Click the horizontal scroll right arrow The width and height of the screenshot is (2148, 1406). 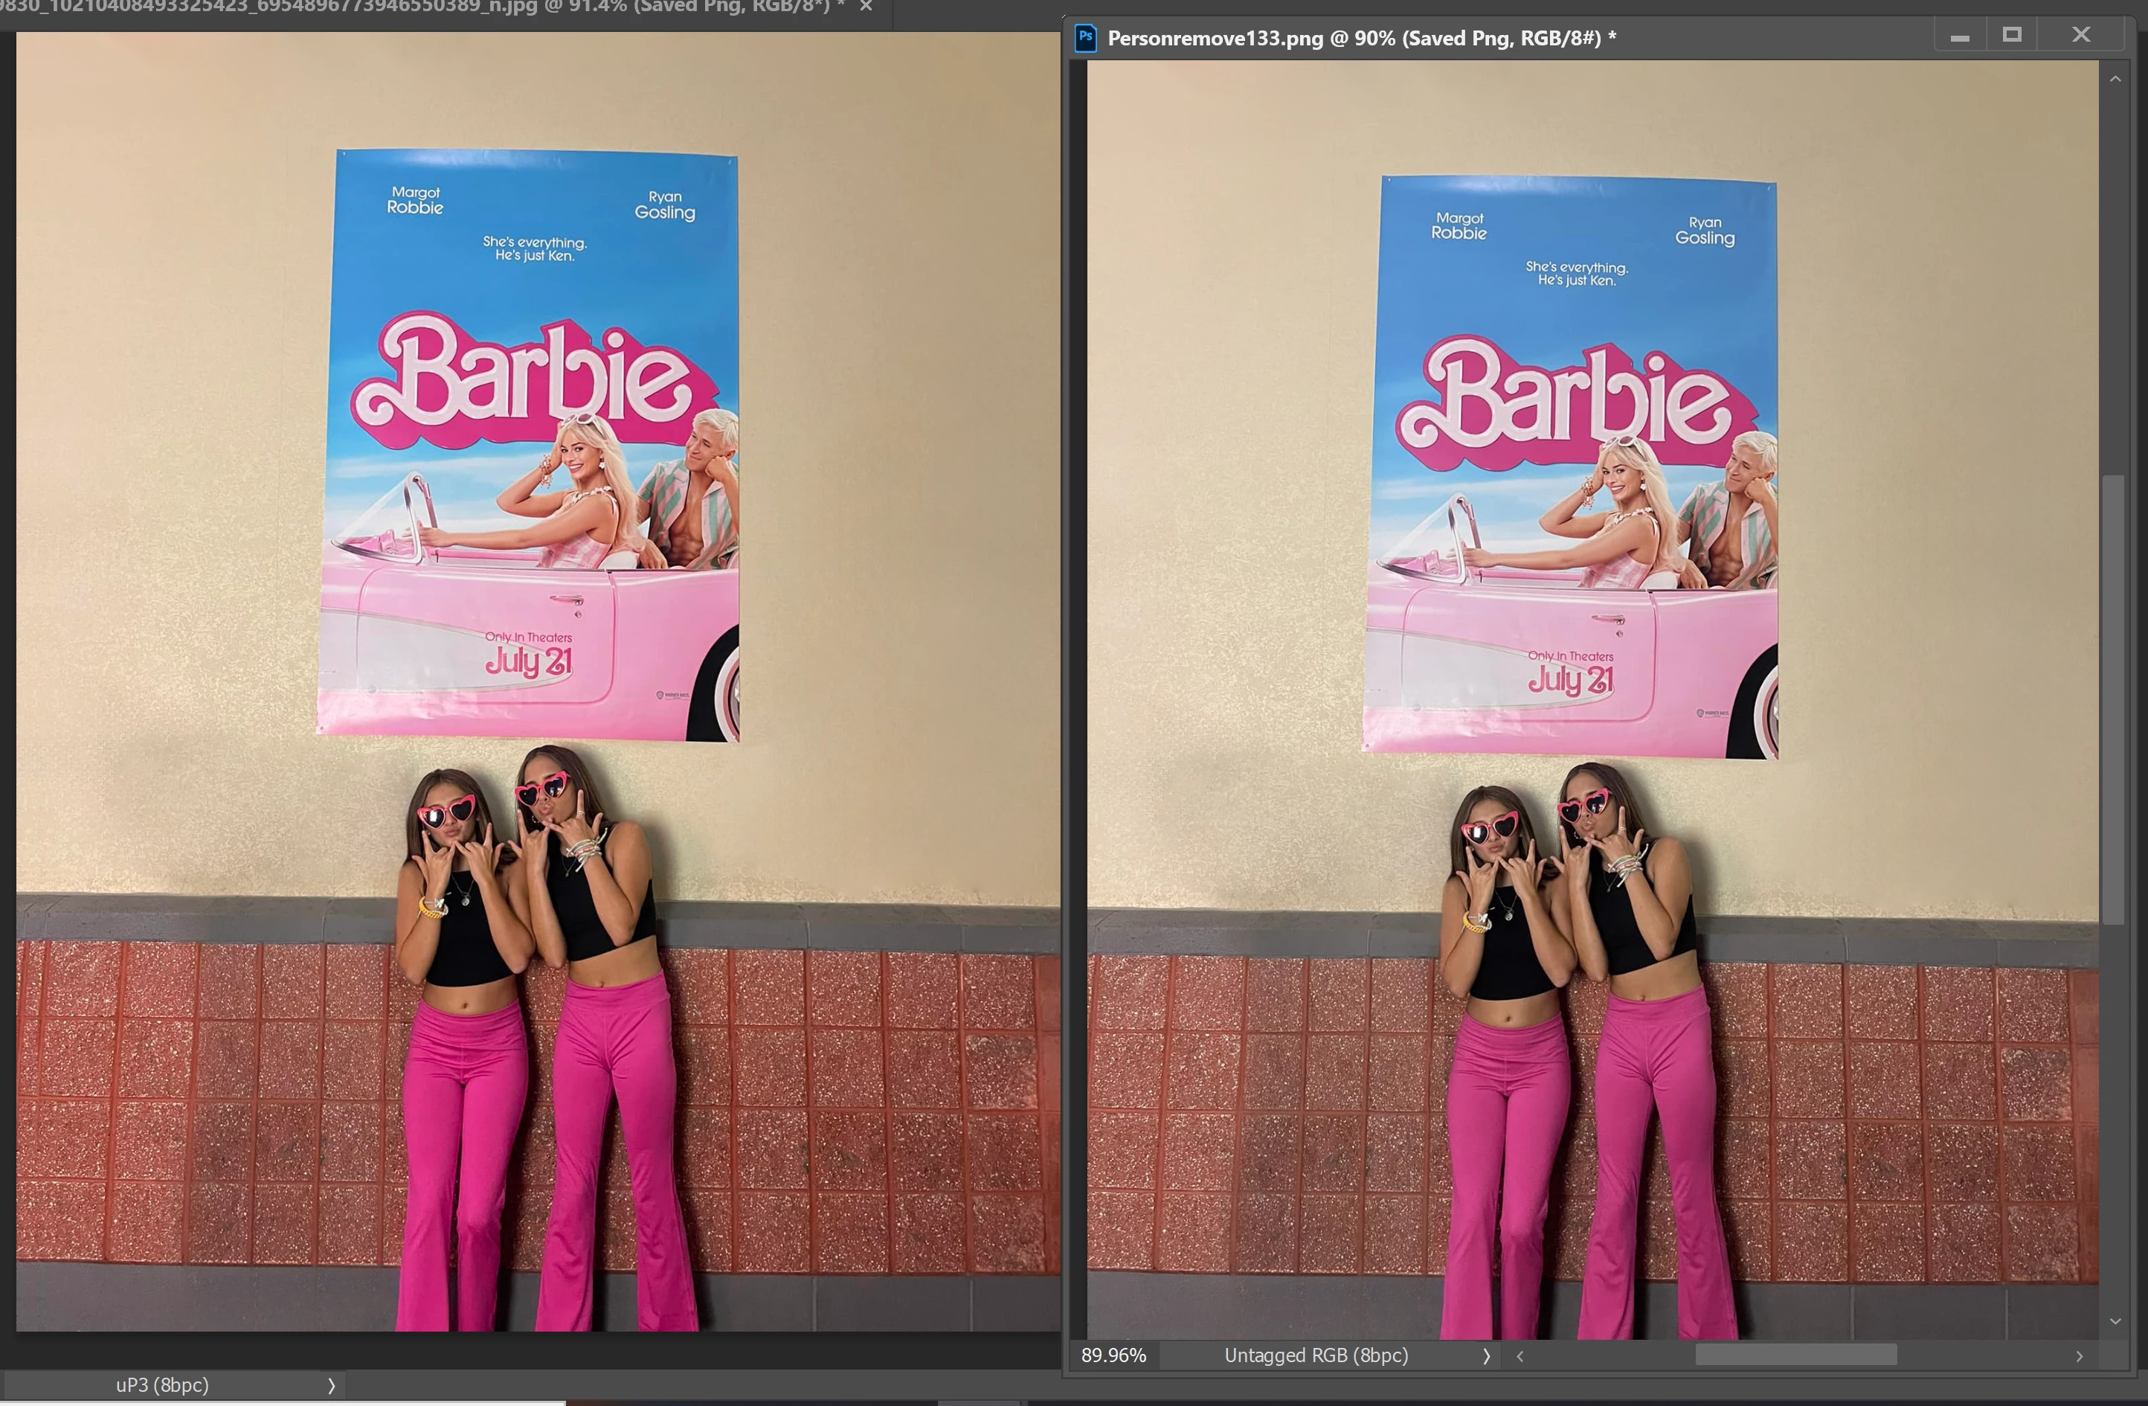click(2080, 1355)
